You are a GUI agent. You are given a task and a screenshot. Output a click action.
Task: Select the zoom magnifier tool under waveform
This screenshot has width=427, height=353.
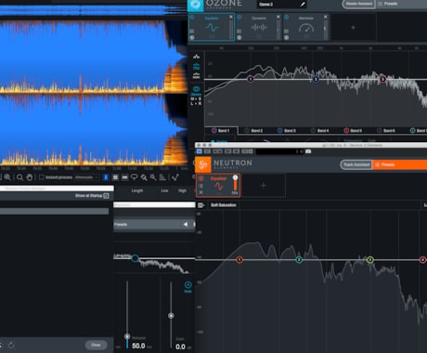pos(19,177)
